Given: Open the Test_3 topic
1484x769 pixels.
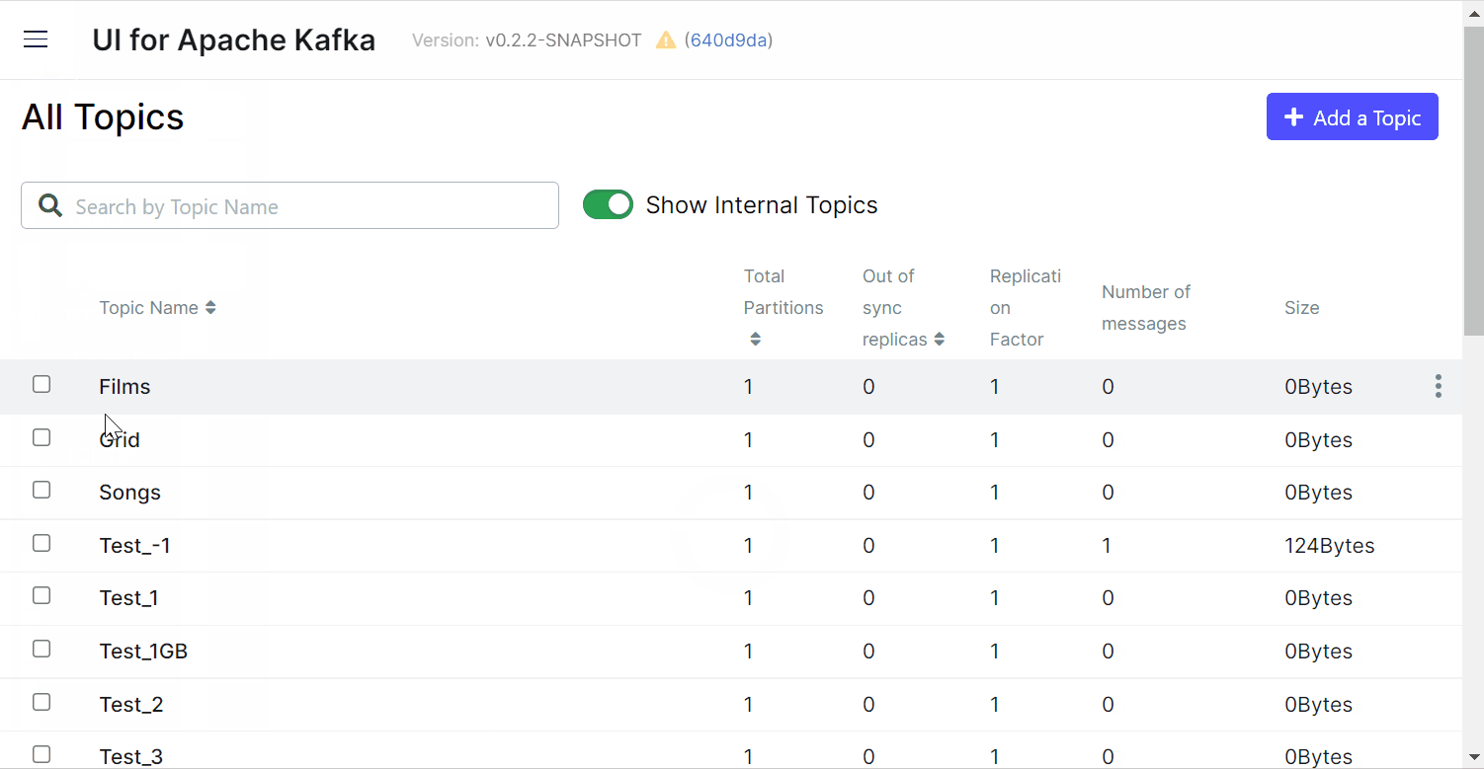Looking at the screenshot, I should (131, 757).
